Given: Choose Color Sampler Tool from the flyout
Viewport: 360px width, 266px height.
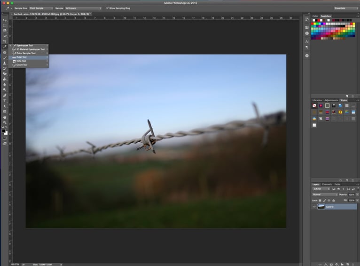Looking at the screenshot, I should click(x=29, y=53).
